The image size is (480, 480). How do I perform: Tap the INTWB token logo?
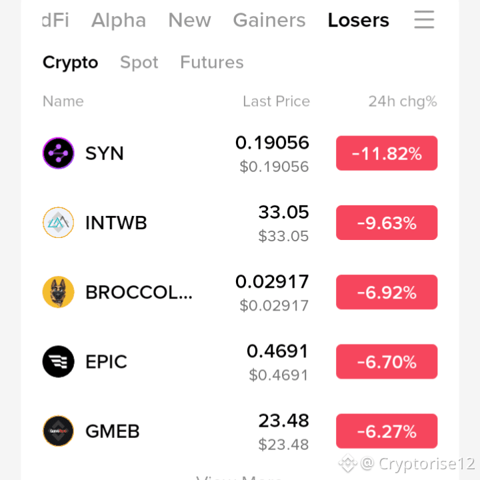(58, 223)
